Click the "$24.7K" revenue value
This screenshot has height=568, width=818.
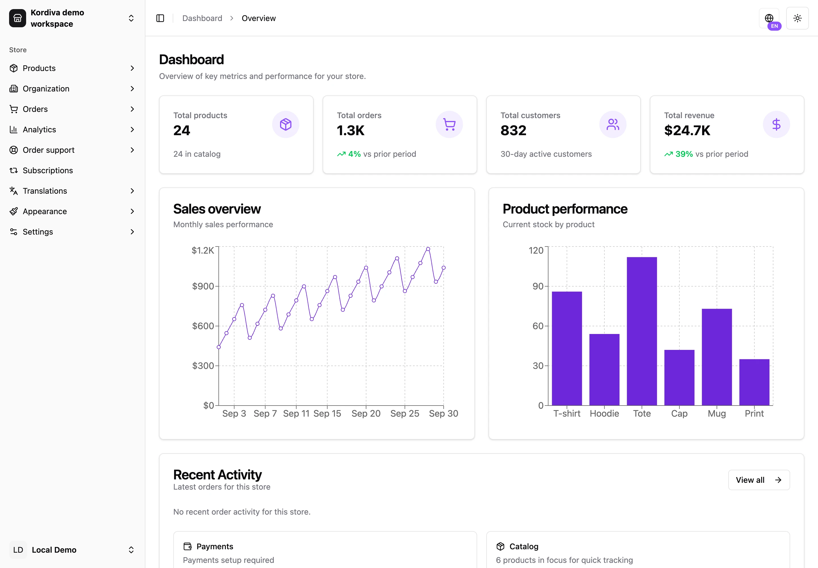click(x=687, y=131)
